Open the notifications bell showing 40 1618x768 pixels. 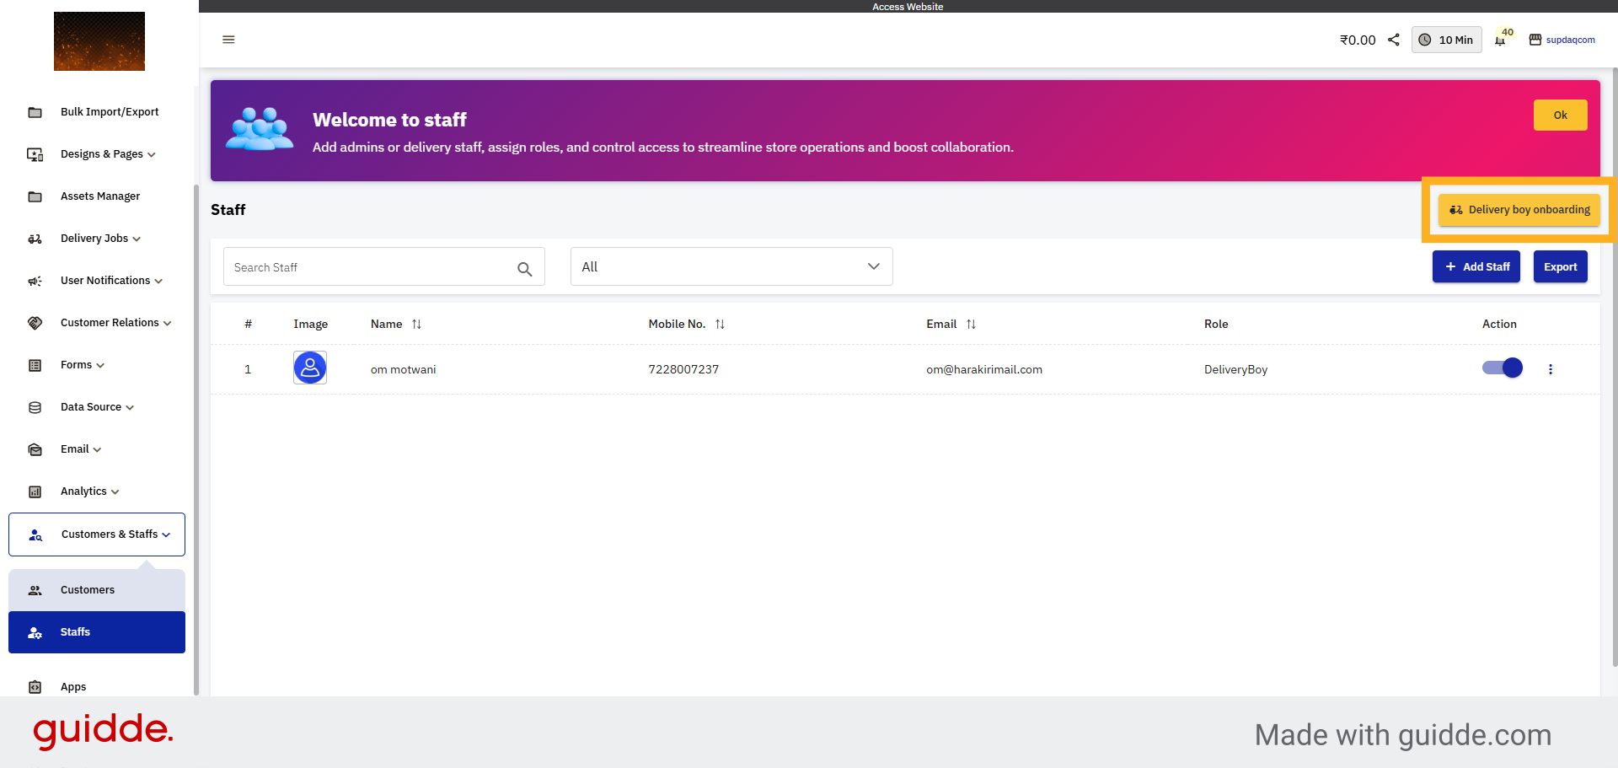pos(1501,40)
